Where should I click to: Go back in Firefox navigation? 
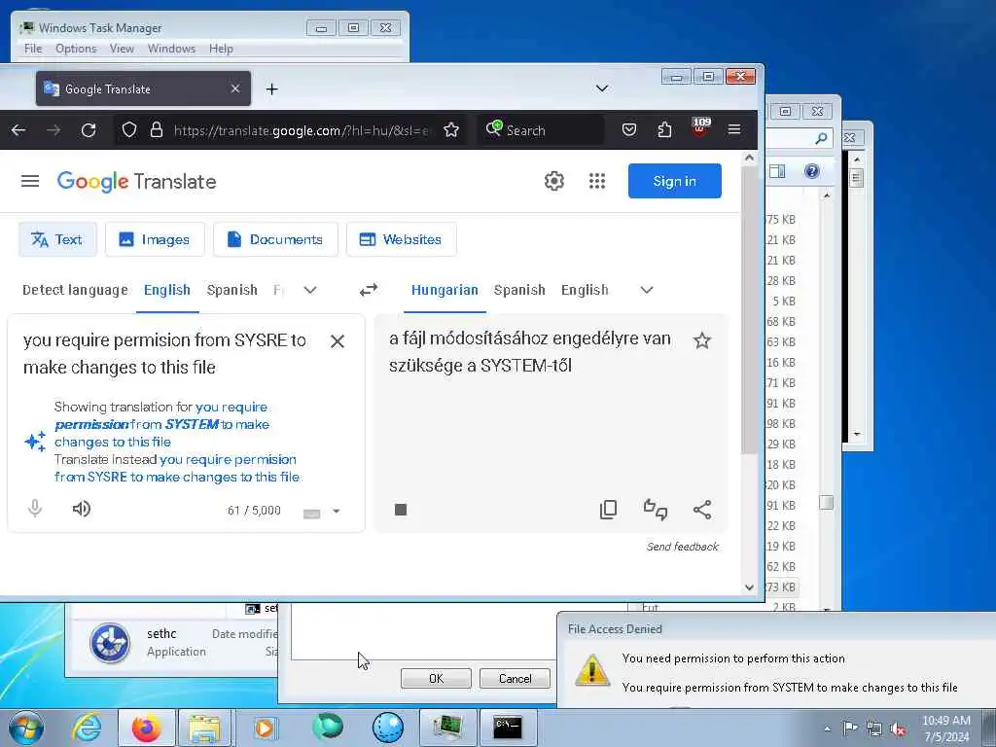(x=18, y=130)
